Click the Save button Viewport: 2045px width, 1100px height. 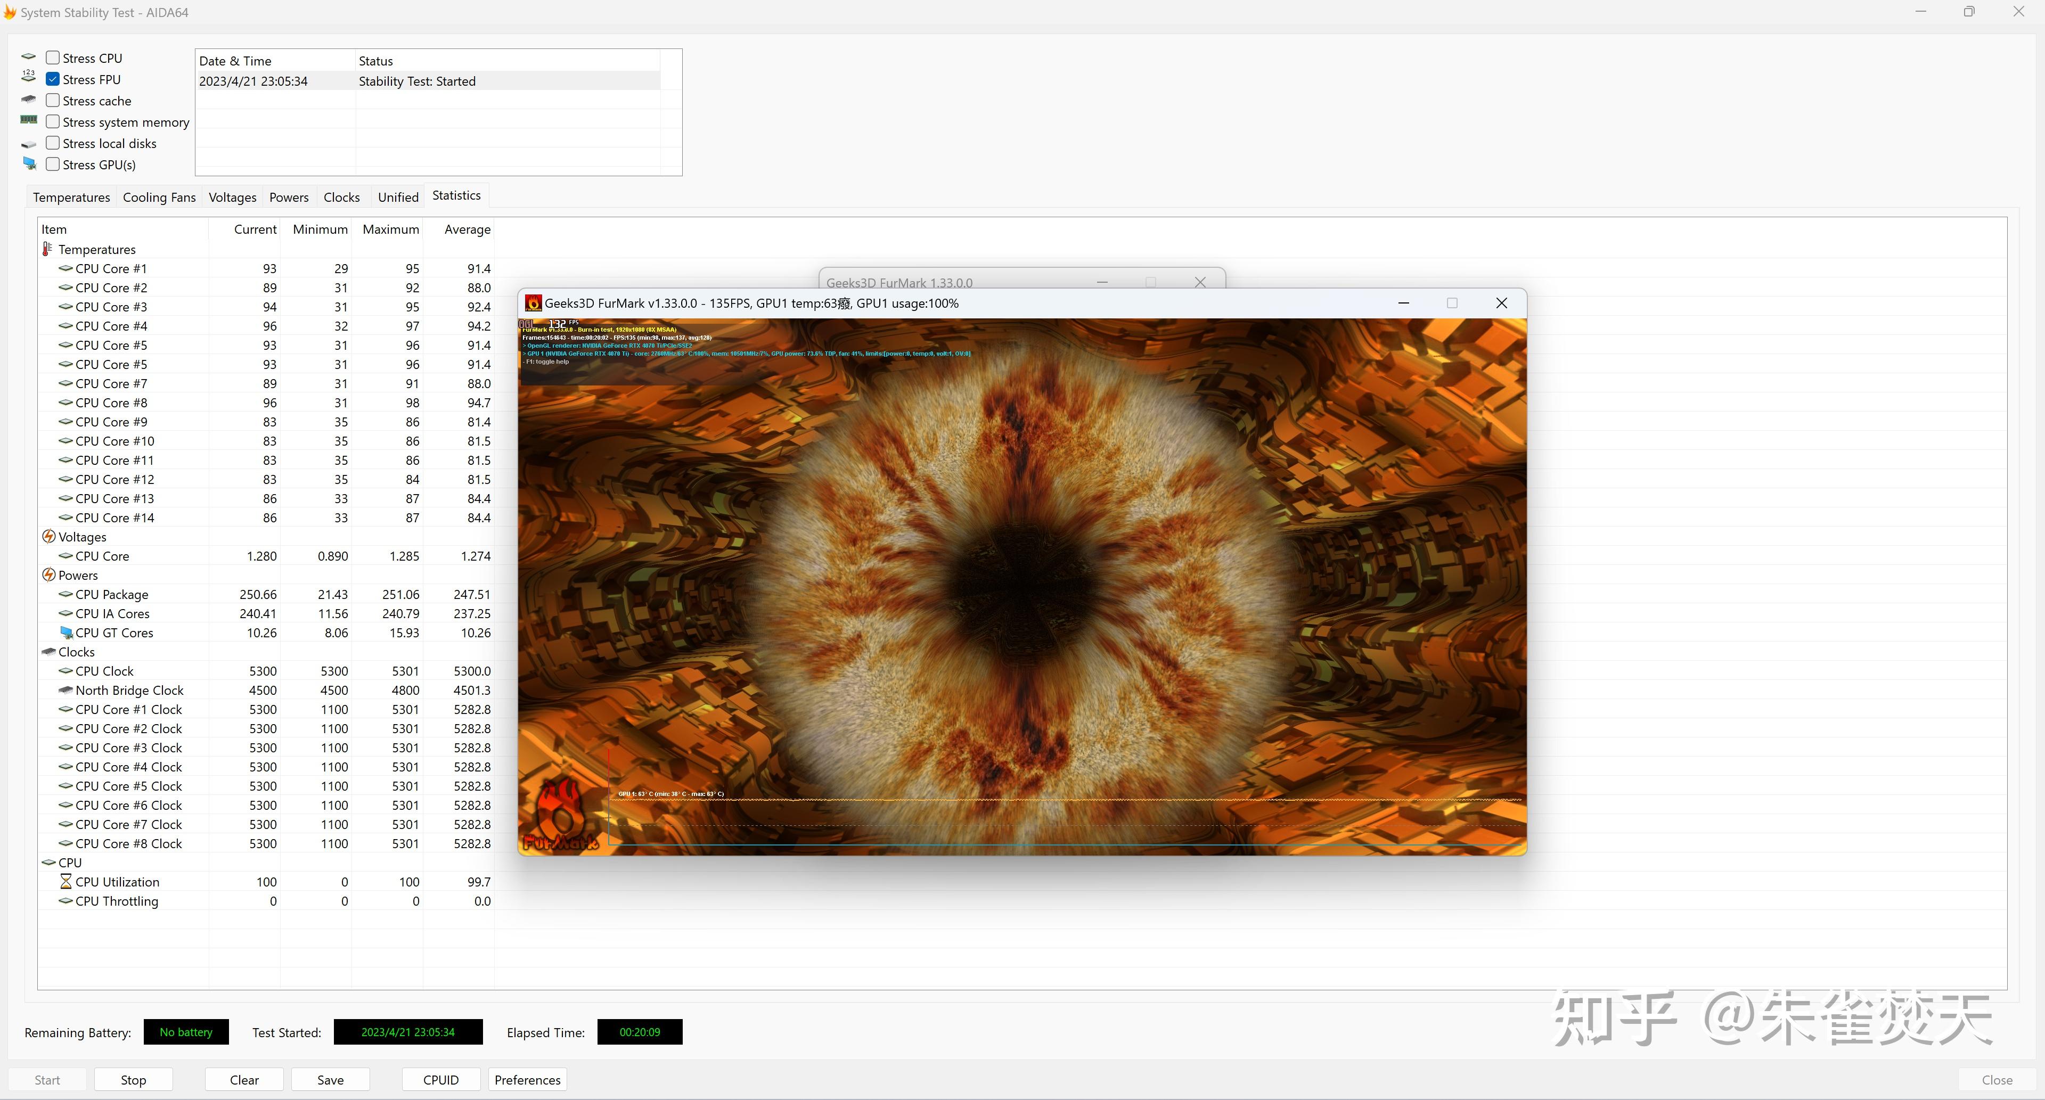point(330,1079)
